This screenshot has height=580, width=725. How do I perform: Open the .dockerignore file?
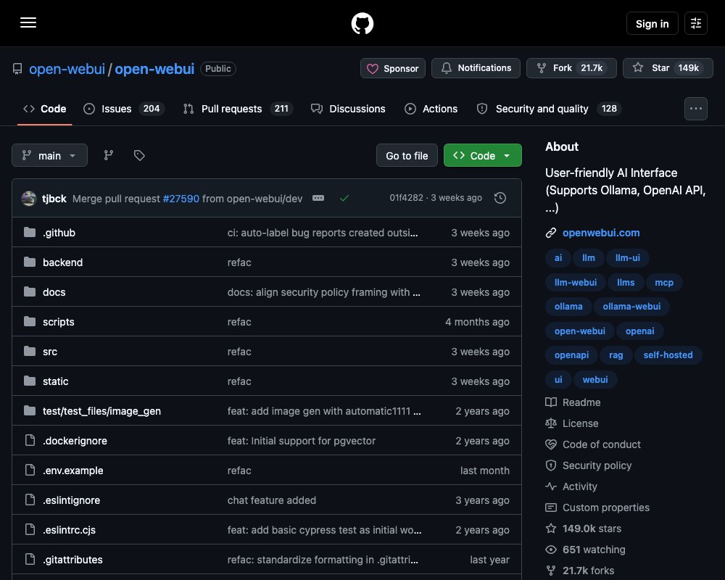pyautogui.click(x=75, y=441)
